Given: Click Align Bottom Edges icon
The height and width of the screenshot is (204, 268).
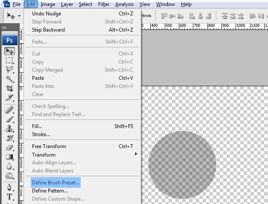Looking at the screenshot, I should coord(180,16).
